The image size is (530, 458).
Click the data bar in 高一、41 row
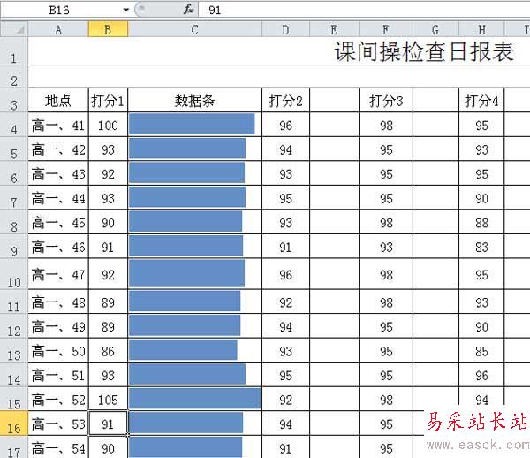(x=192, y=124)
